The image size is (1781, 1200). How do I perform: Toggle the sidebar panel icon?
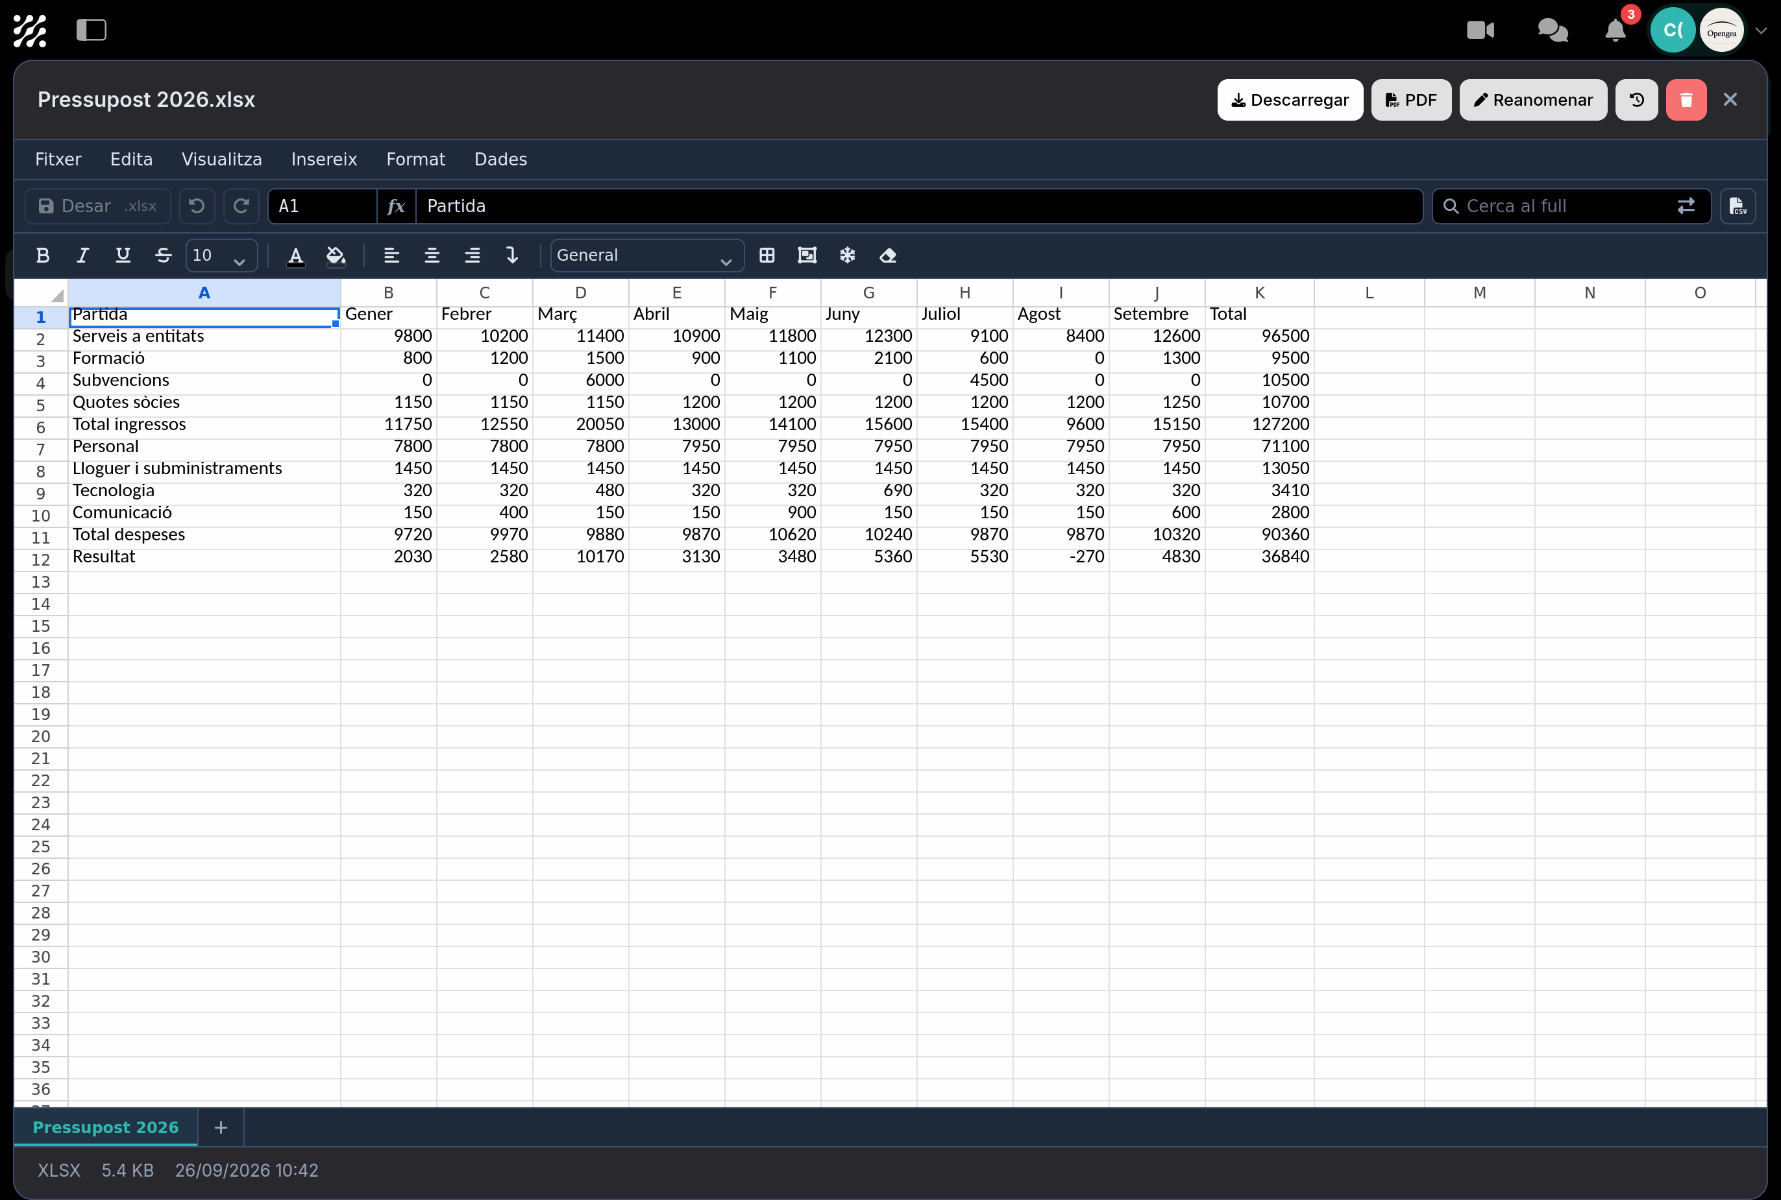(91, 30)
